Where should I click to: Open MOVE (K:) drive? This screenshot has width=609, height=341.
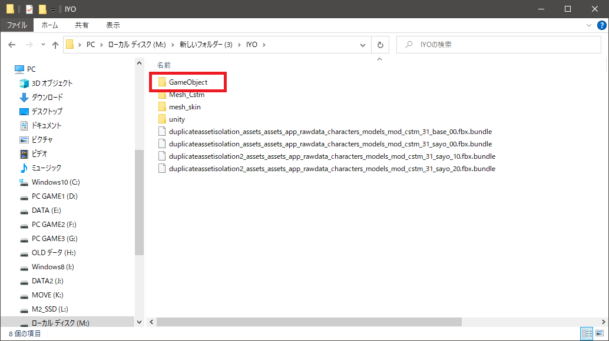click(42, 295)
